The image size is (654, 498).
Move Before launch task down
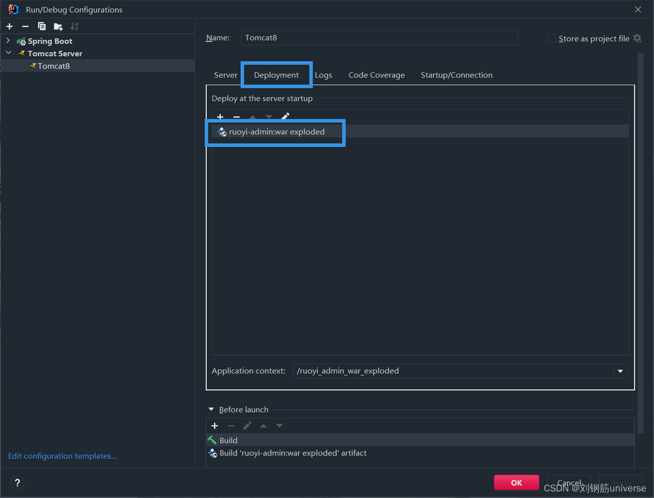279,426
